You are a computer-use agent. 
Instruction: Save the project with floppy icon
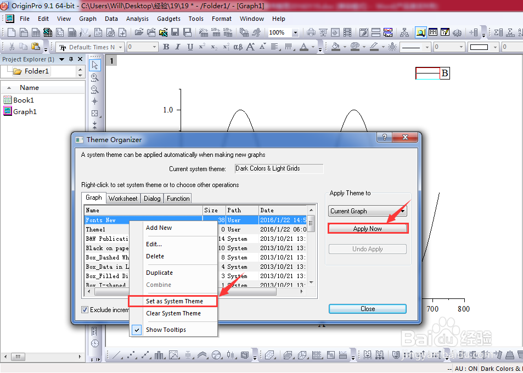[175, 32]
